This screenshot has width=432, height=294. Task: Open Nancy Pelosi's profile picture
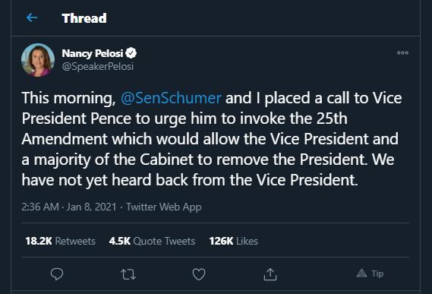38,60
